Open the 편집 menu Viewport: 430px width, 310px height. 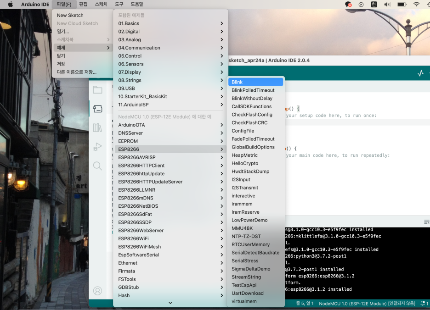83,4
